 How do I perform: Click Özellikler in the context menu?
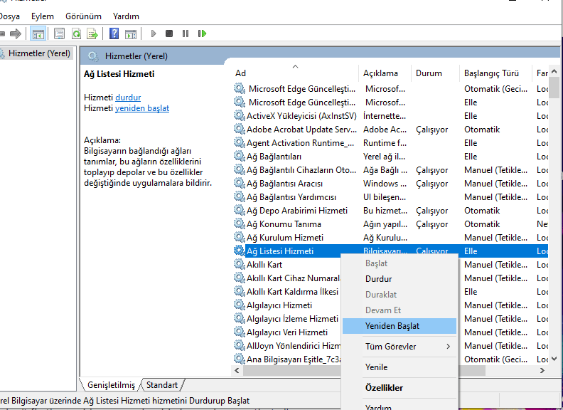[x=384, y=388]
